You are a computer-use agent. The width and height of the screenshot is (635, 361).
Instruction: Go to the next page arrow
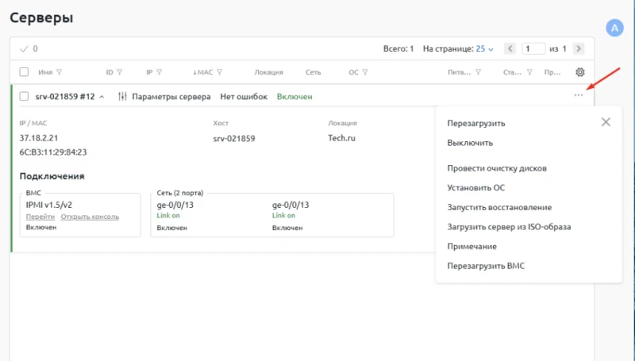[579, 48]
